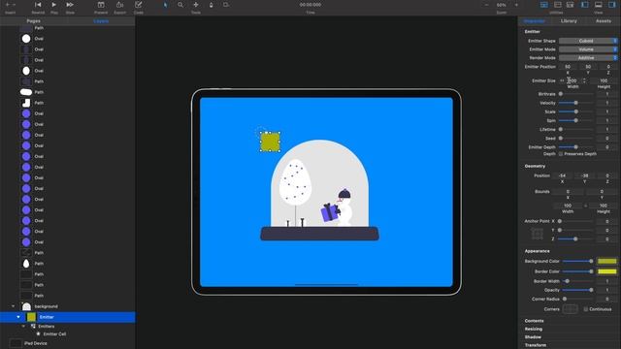Select the move/pan cross tool
The image size is (621, 349).
[196, 5]
